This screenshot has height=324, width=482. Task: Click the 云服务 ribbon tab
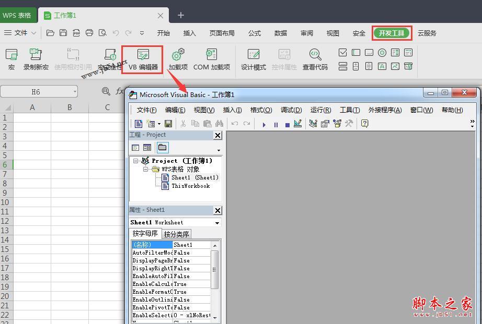coord(427,33)
